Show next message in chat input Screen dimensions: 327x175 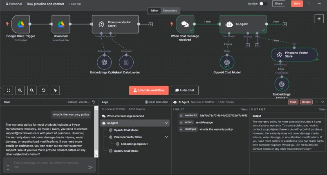click(x=8, y=169)
